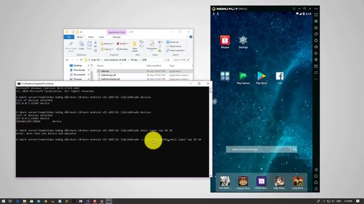364x204 pixels.
Task: Tap Android recents square in MEmu sidebar
Action: (x=316, y=182)
